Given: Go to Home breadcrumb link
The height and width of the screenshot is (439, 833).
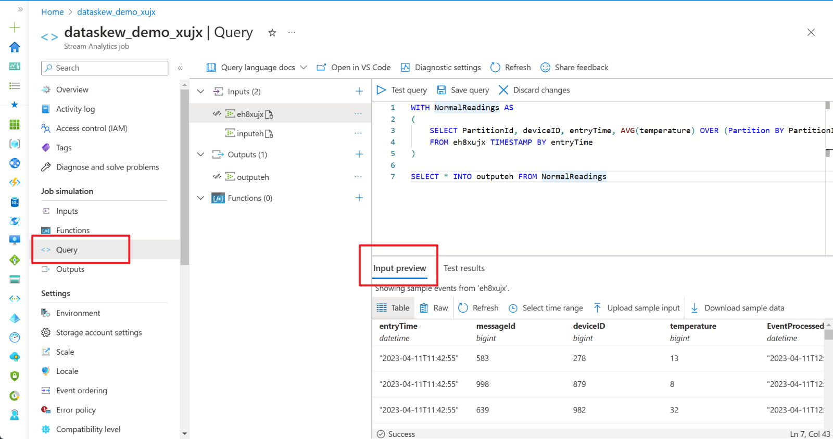Looking at the screenshot, I should tap(53, 12).
